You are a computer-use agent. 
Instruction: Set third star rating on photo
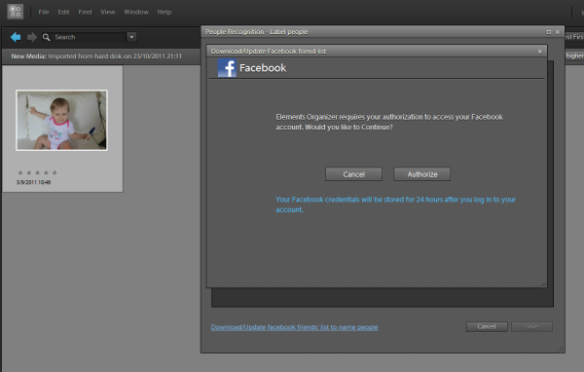37,172
